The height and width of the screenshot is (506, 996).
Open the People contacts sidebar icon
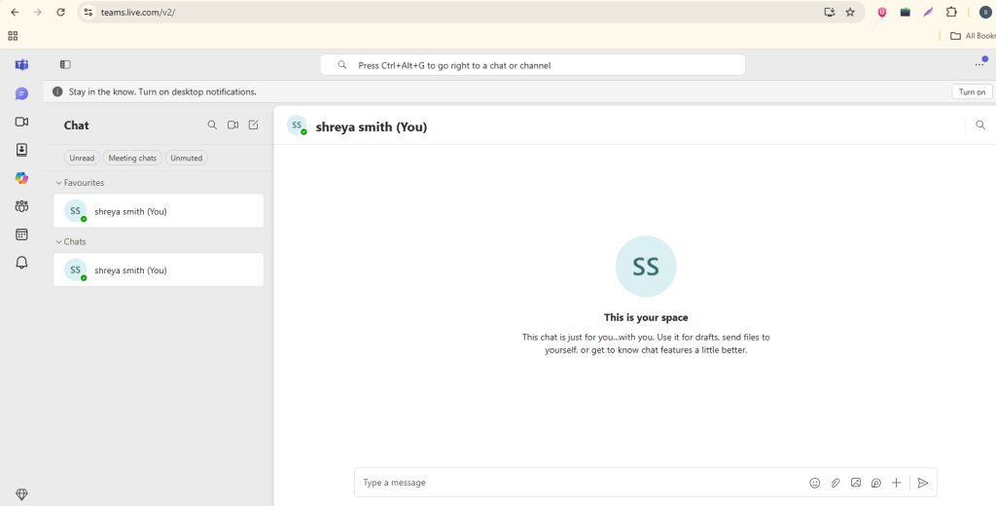tap(21, 150)
